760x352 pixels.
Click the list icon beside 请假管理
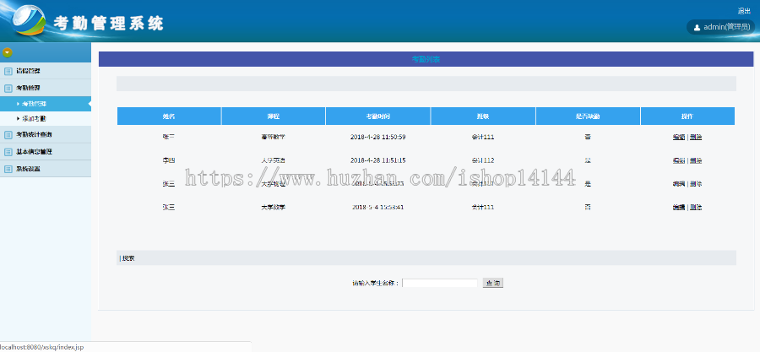pos(8,71)
